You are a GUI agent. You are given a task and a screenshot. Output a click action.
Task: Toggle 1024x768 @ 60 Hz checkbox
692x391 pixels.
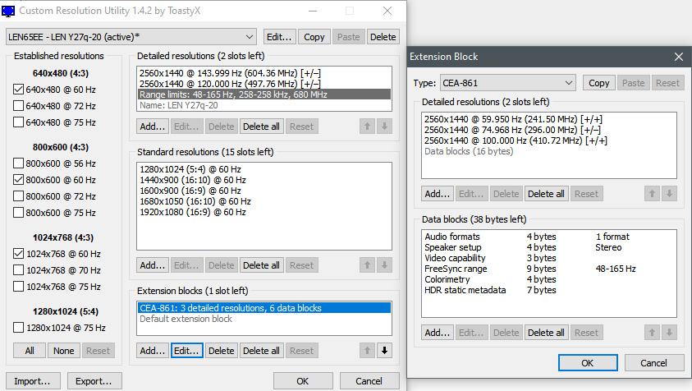(x=18, y=254)
